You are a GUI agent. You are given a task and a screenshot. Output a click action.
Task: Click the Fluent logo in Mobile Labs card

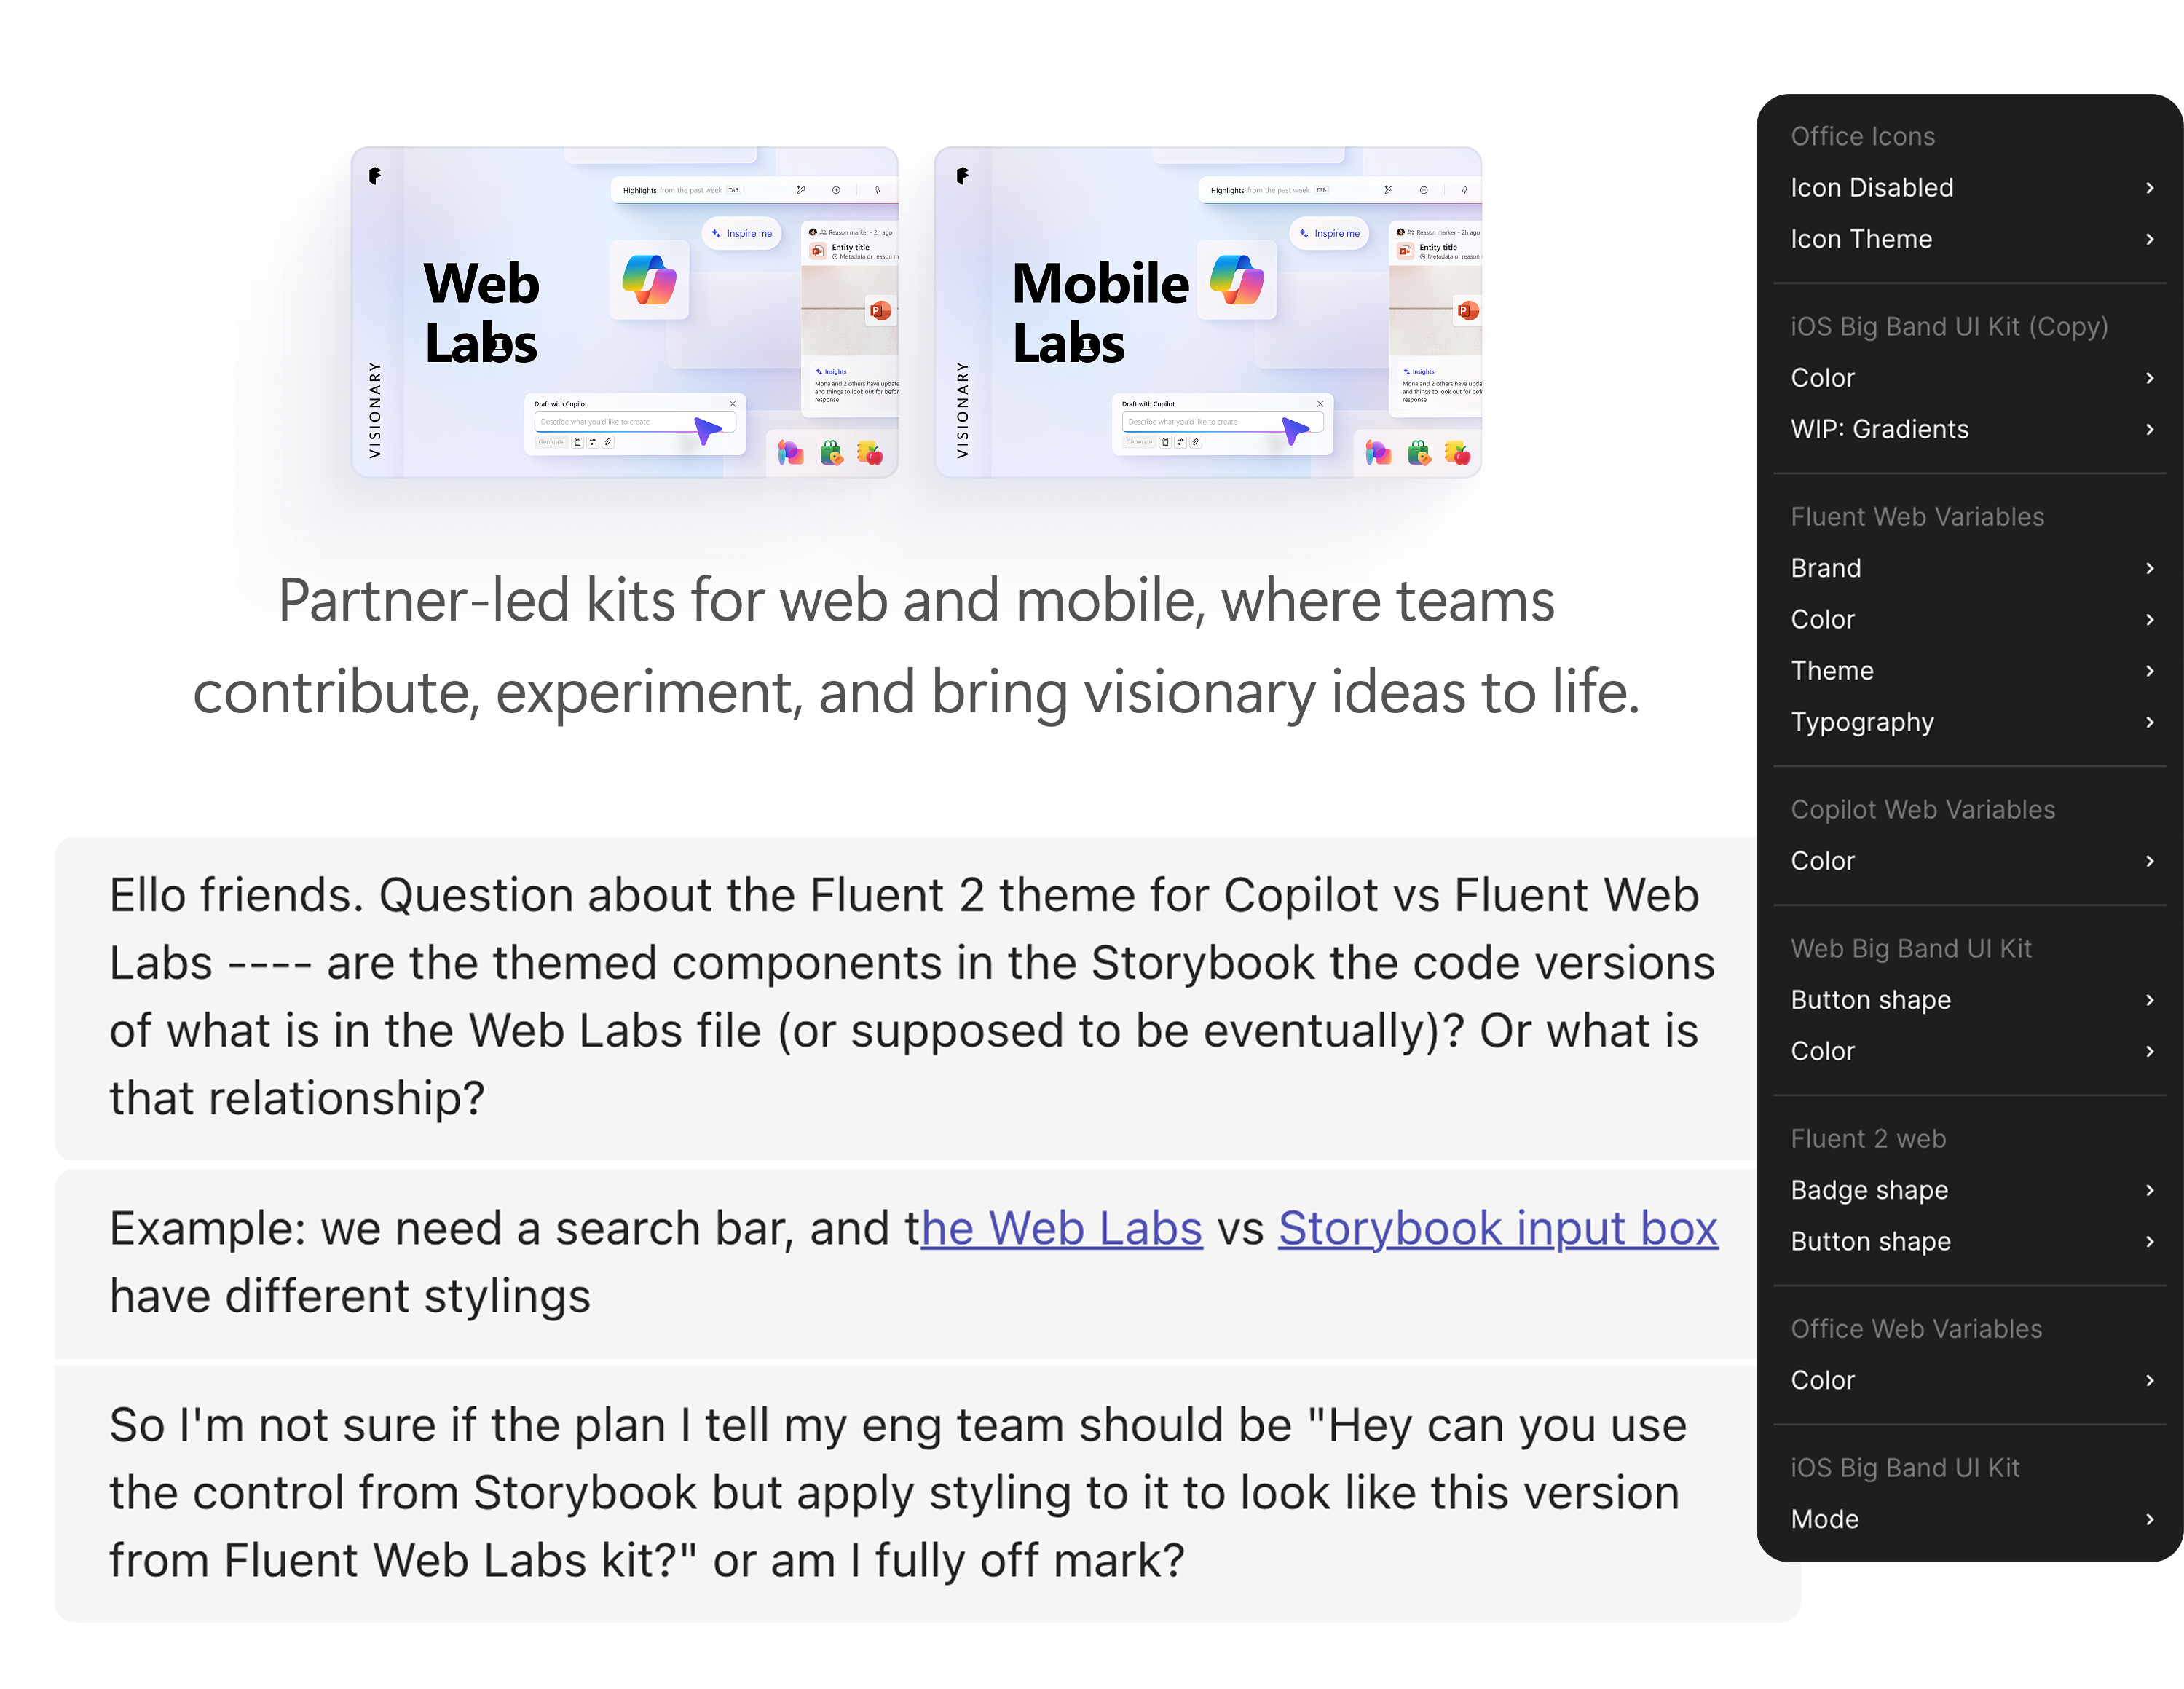tap(963, 176)
